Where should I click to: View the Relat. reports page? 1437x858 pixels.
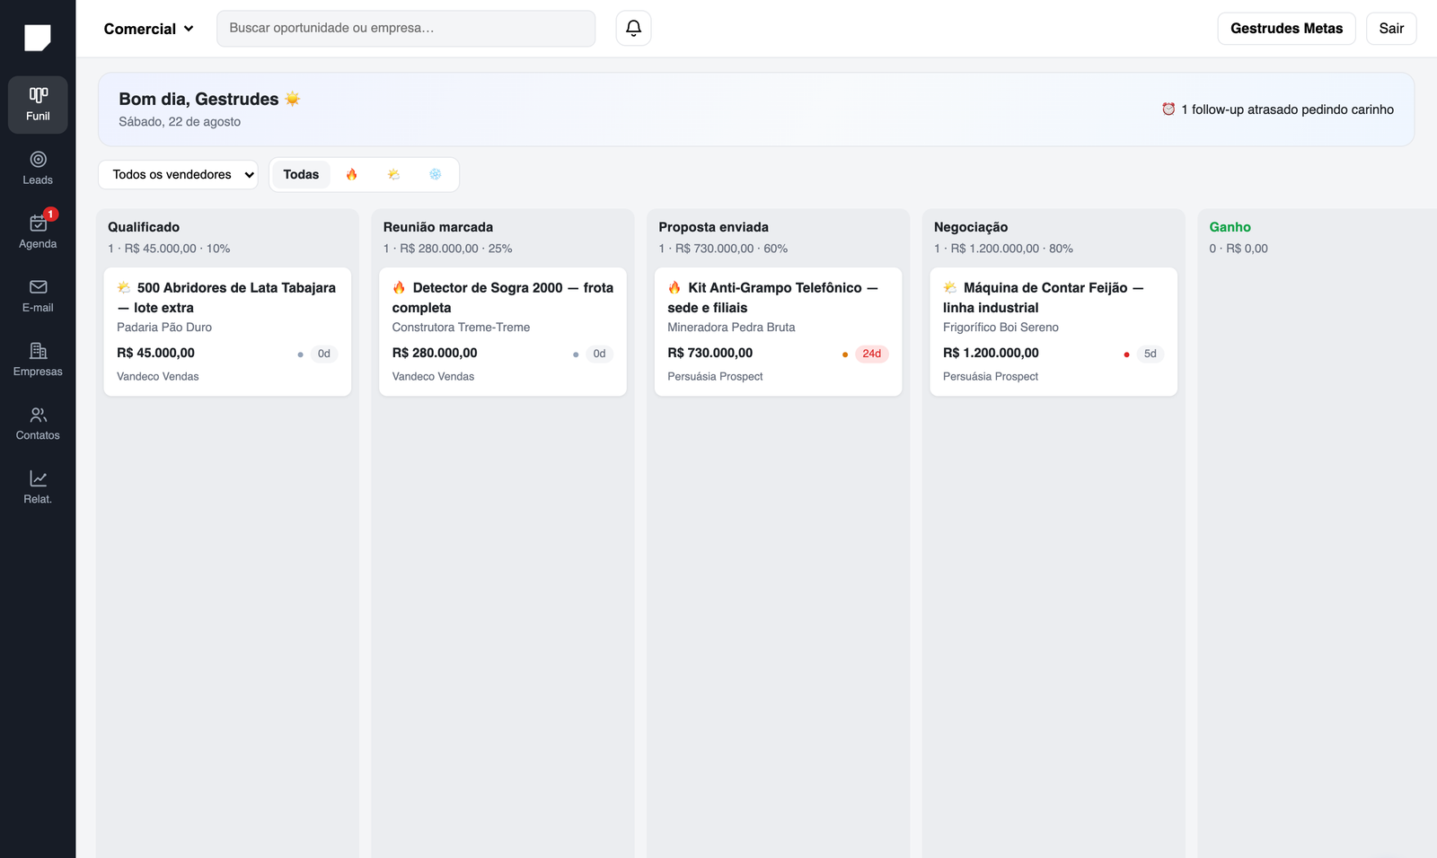coord(38,487)
